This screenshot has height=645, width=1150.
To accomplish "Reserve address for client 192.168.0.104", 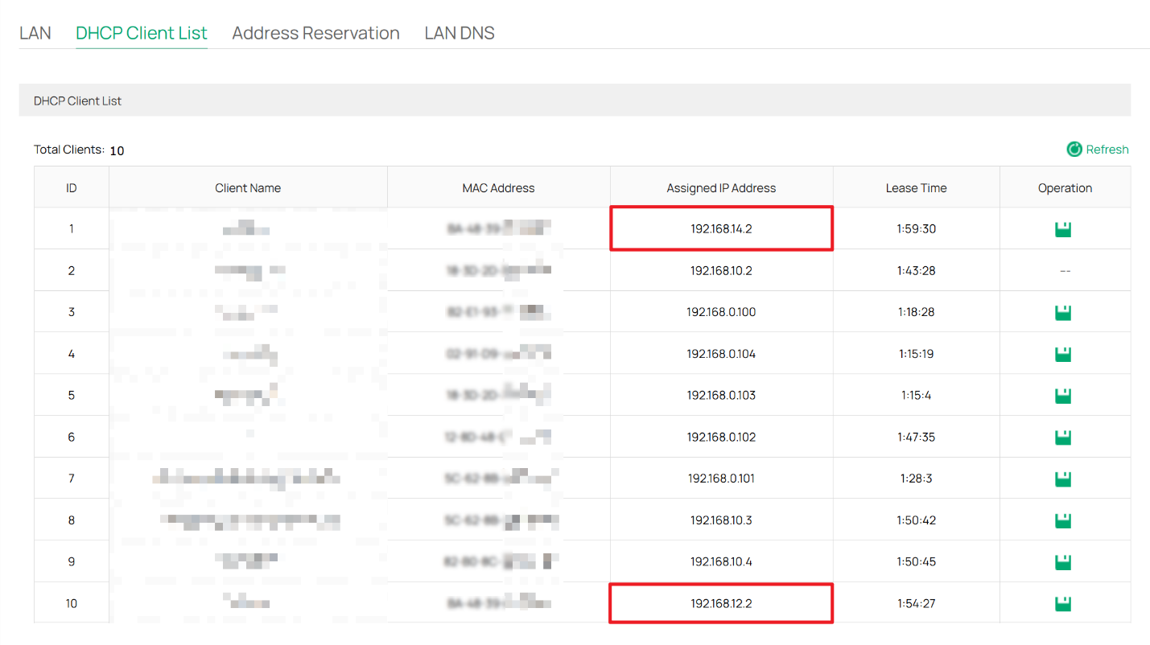I will (1063, 355).
